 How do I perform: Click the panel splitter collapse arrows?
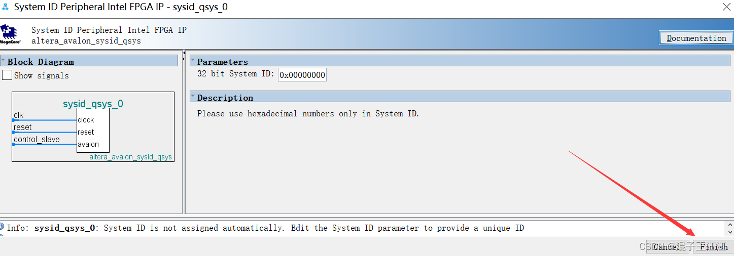pyautogui.click(x=184, y=56)
